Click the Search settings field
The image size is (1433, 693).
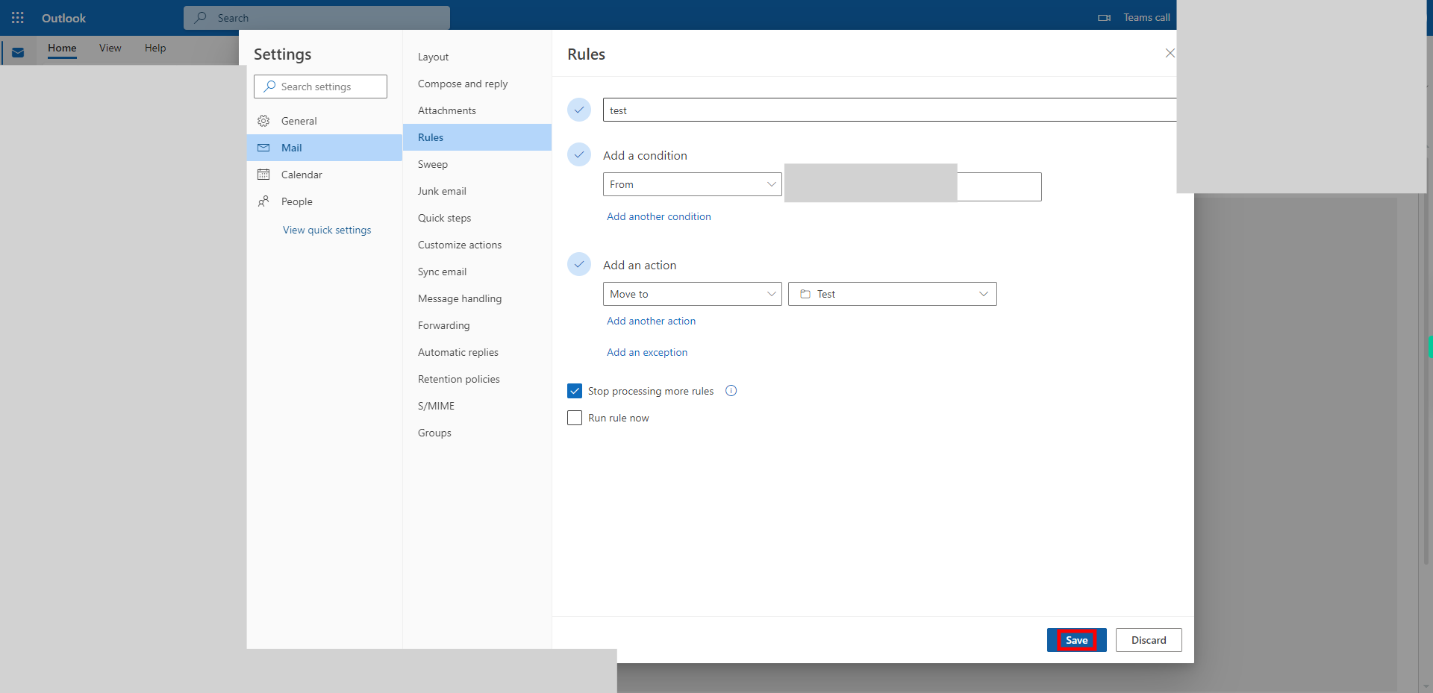pyautogui.click(x=320, y=87)
